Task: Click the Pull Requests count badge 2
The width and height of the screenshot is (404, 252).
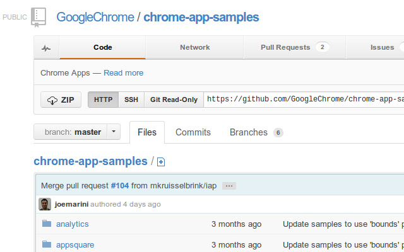Action: tap(322, 47)
